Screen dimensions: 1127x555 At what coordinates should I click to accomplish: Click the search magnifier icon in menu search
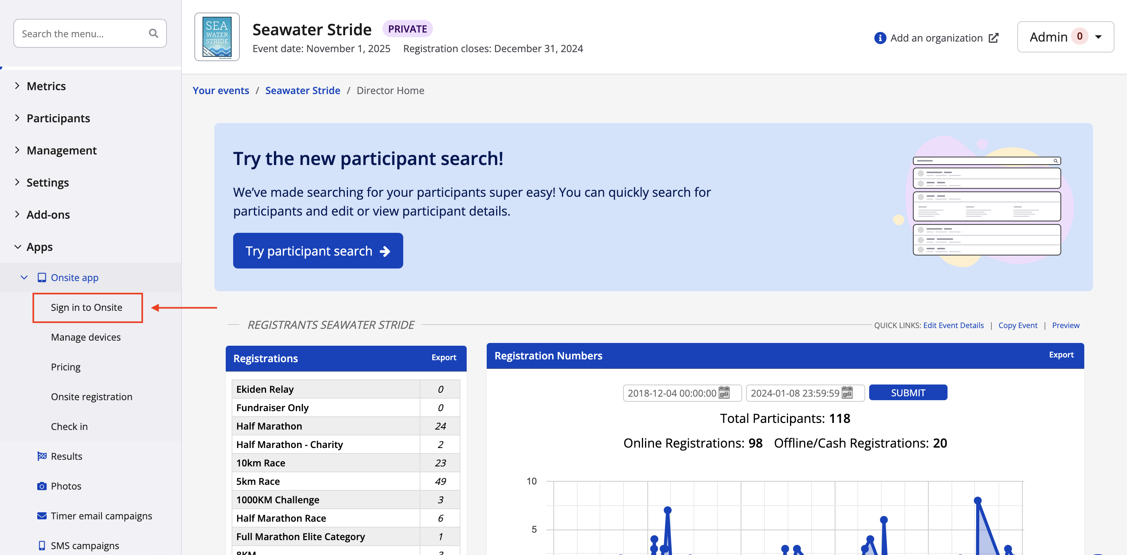[153, 33]
